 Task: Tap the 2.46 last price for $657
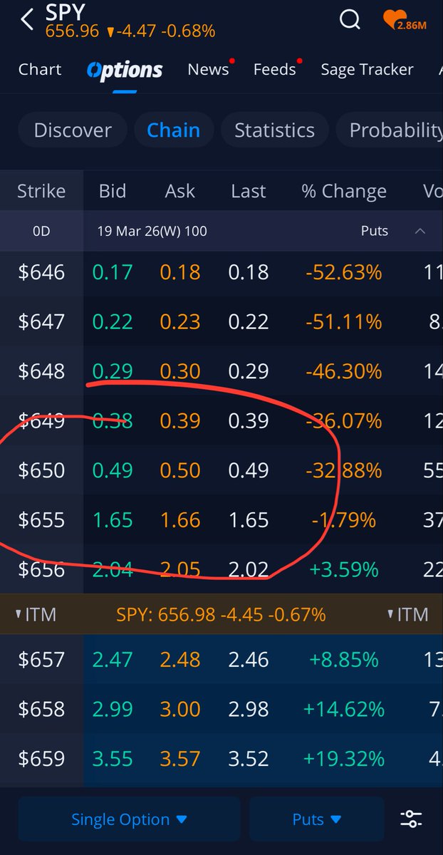[x=249, y=659]
